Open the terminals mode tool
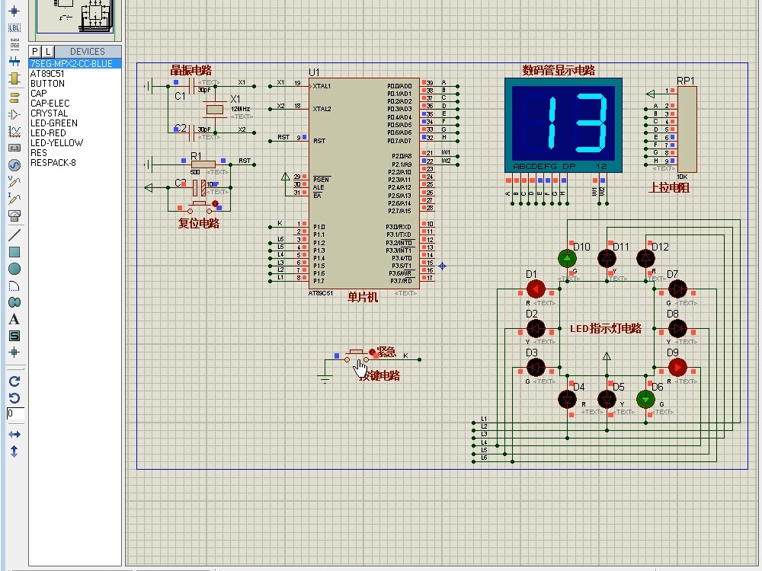Image resolution: width=762 pixels, height=571 pixels. click(14, 97)
